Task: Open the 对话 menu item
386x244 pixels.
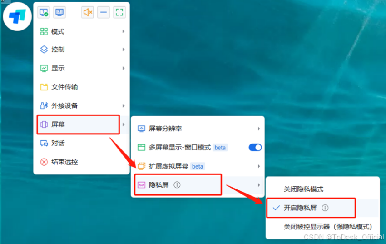Action: (81, 143)
